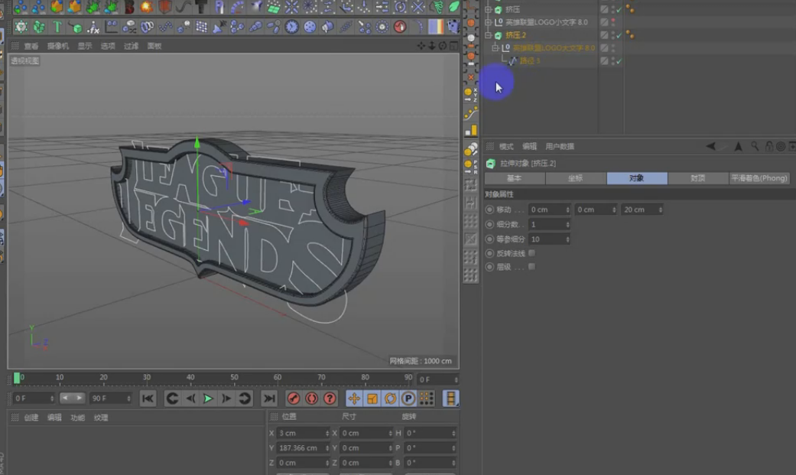Expand the 挤压 object tree node
The width and height of the screenshot is (796, 475).
[488, 9]
